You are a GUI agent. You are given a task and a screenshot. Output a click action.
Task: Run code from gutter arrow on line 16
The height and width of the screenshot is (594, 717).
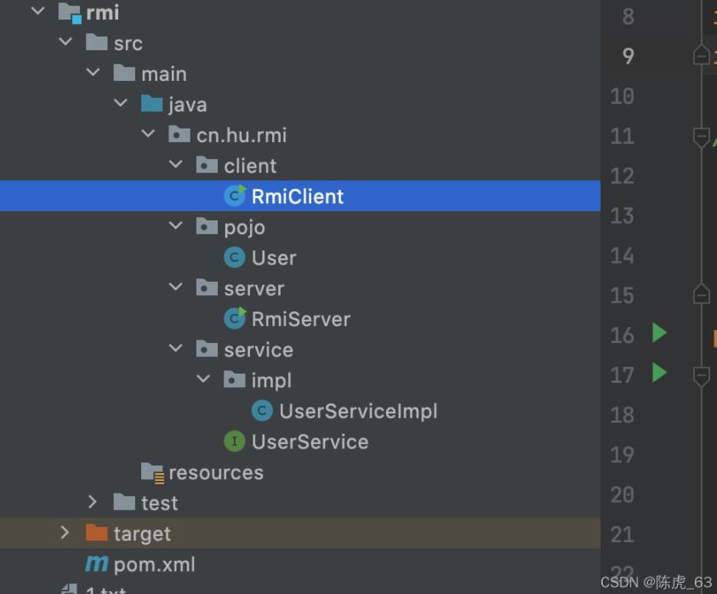click(659, 333)
